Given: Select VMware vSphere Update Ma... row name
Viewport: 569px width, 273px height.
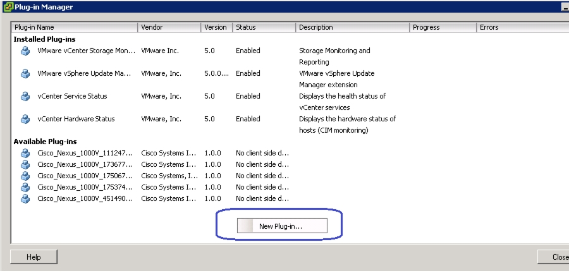Looking at the screenshot, I should click(84, 73).
